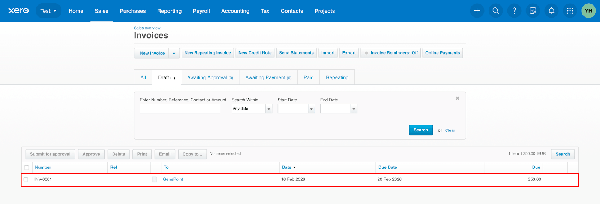Switch to the Repeating tab
This screenshot has width=600, height=204.
coord(337,77)
